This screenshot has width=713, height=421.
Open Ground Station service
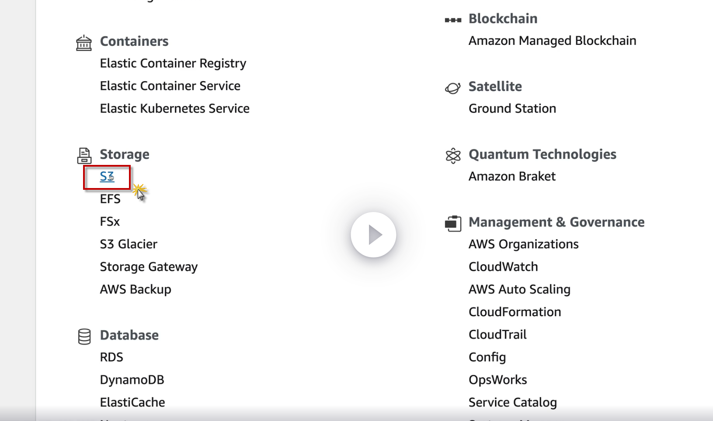click(512, 109)
